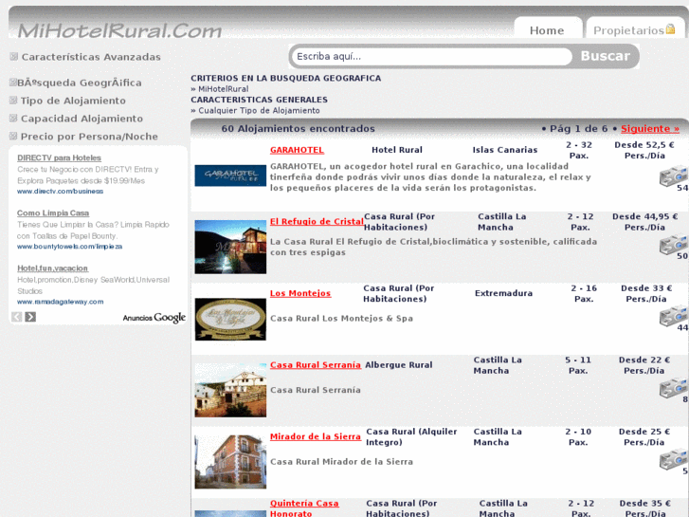Click 'Albergue Rural' type text
The image size is (689, 517).
tap(399, 365)
